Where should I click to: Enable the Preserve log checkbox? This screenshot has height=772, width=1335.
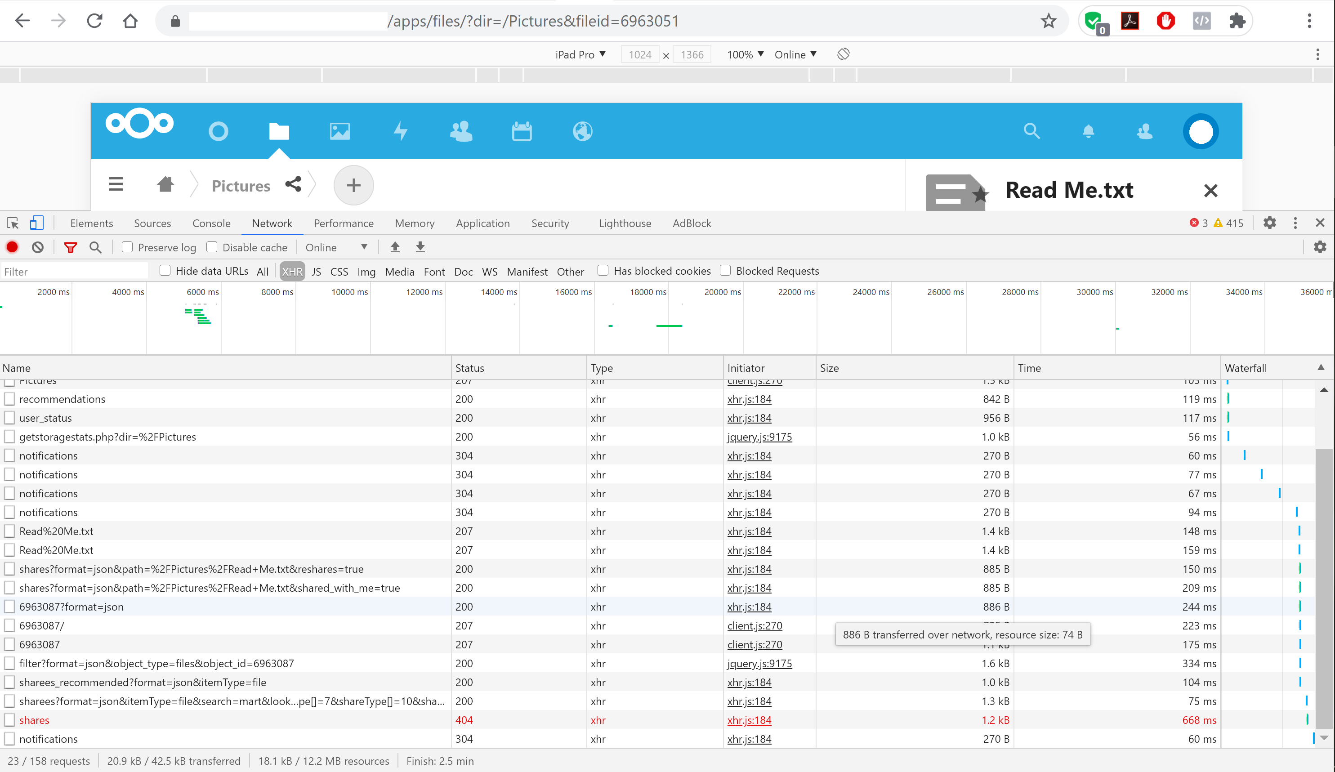pos(127,247)
